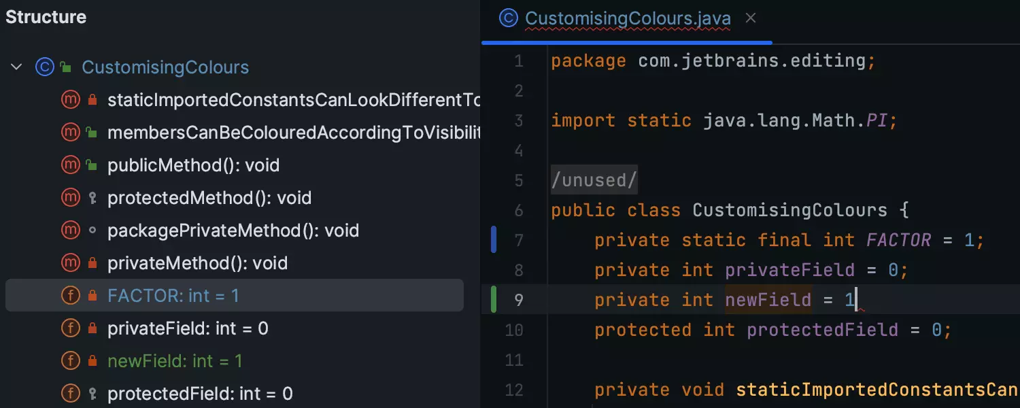Click the field icon beside FACTOR
Screen dimensions: 1020x408
point(71,296)
